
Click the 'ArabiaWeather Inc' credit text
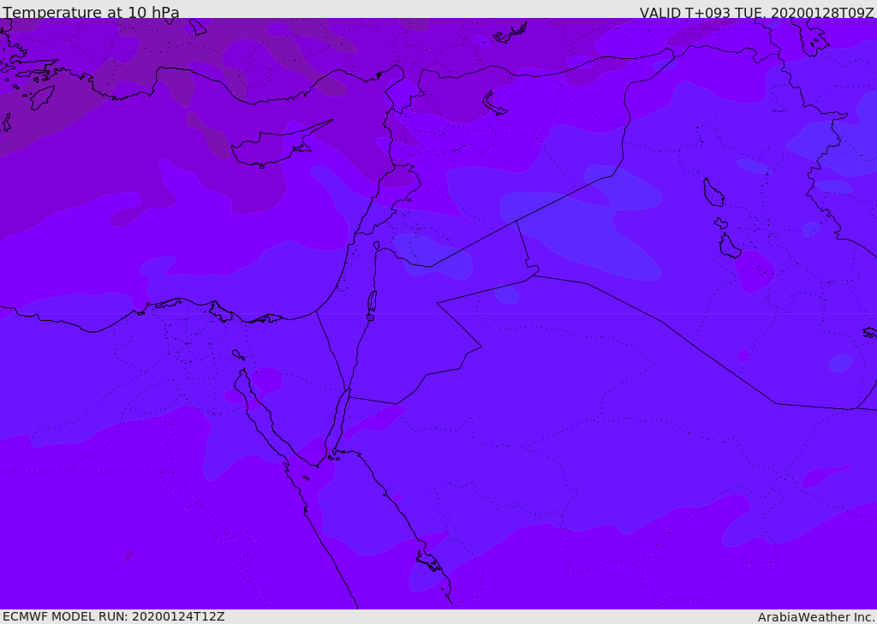pos(816,617)
